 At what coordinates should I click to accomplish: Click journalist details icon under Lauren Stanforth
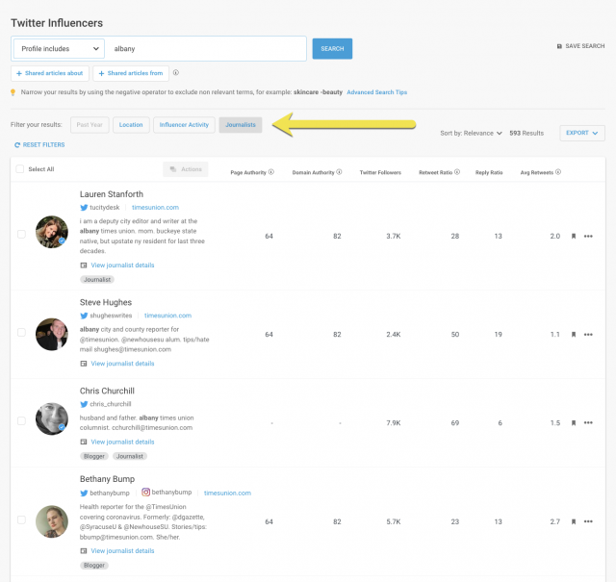tap(84, 266)
